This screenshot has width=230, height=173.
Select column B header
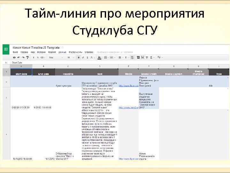(x=43, y=66)
